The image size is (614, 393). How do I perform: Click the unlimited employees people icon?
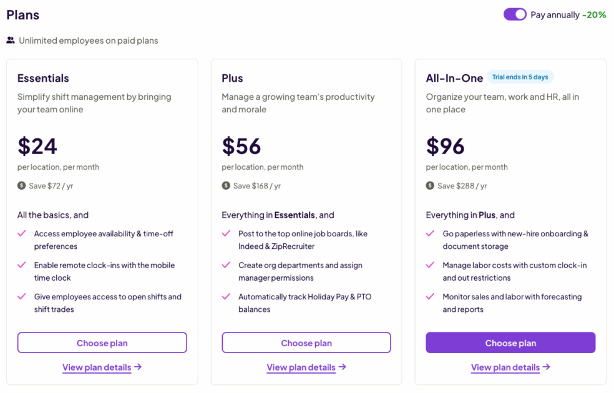[11, 41]
